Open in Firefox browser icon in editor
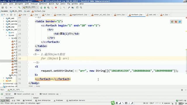Screen dimensions: 187x105 pyautogui.click(x=176, y=22)
